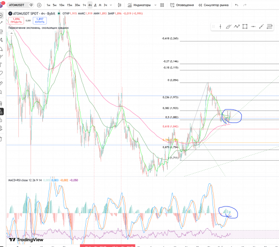Switch to the daily Д timeframe

pyautogui.click(x=95, y=5)
